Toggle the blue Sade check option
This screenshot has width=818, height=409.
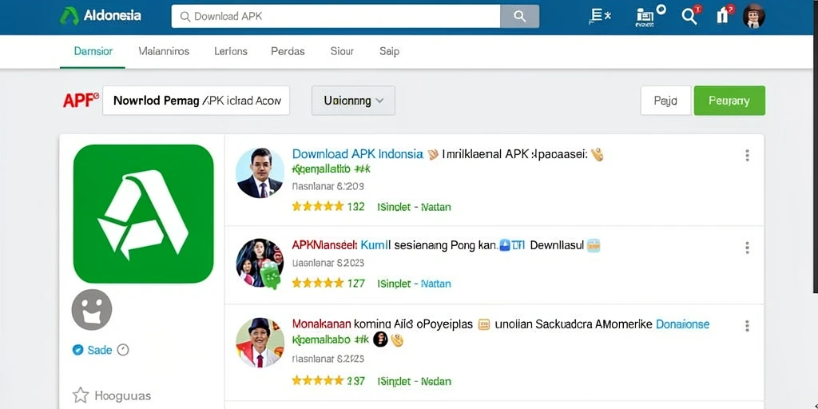[77, 350]
